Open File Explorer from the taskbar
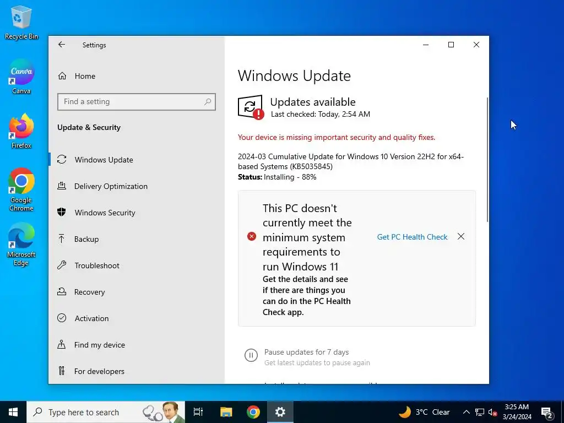Screen dimensions: 564x423 point(226,412)
